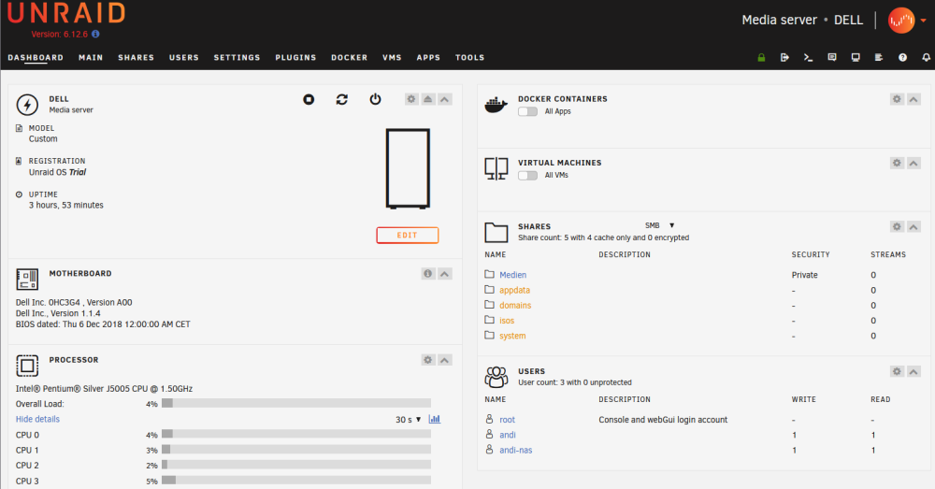This screenshot has width=935, height=489.
Task: Click the CPU 0 load bar
Action: (x=295, y=434)
